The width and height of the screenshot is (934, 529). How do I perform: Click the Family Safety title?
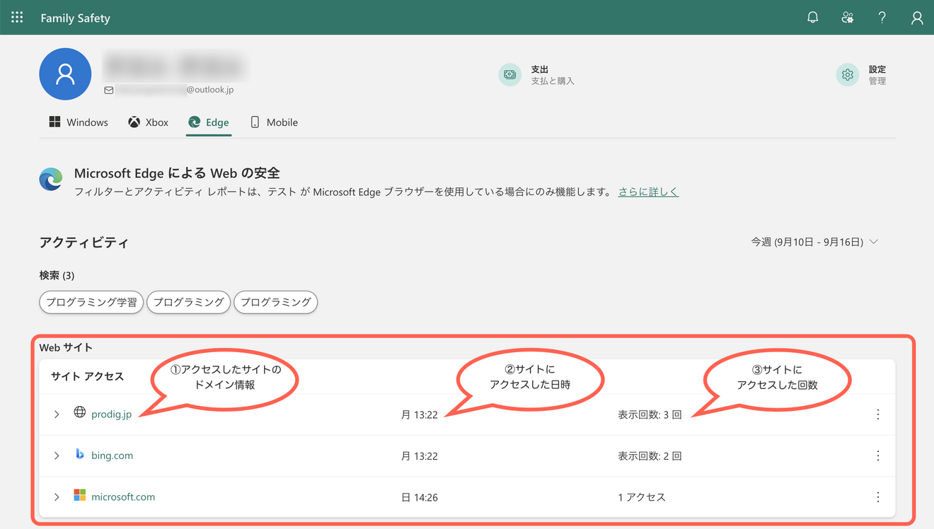tap(76, 18)
